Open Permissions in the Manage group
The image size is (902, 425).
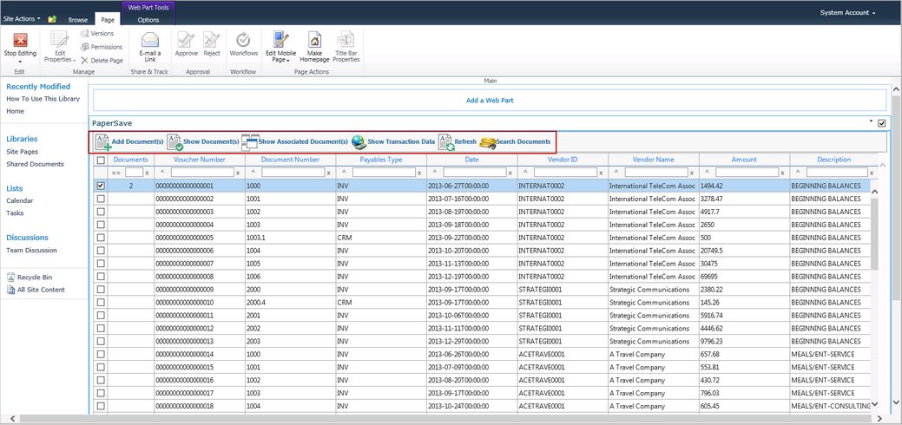point(102,47)
